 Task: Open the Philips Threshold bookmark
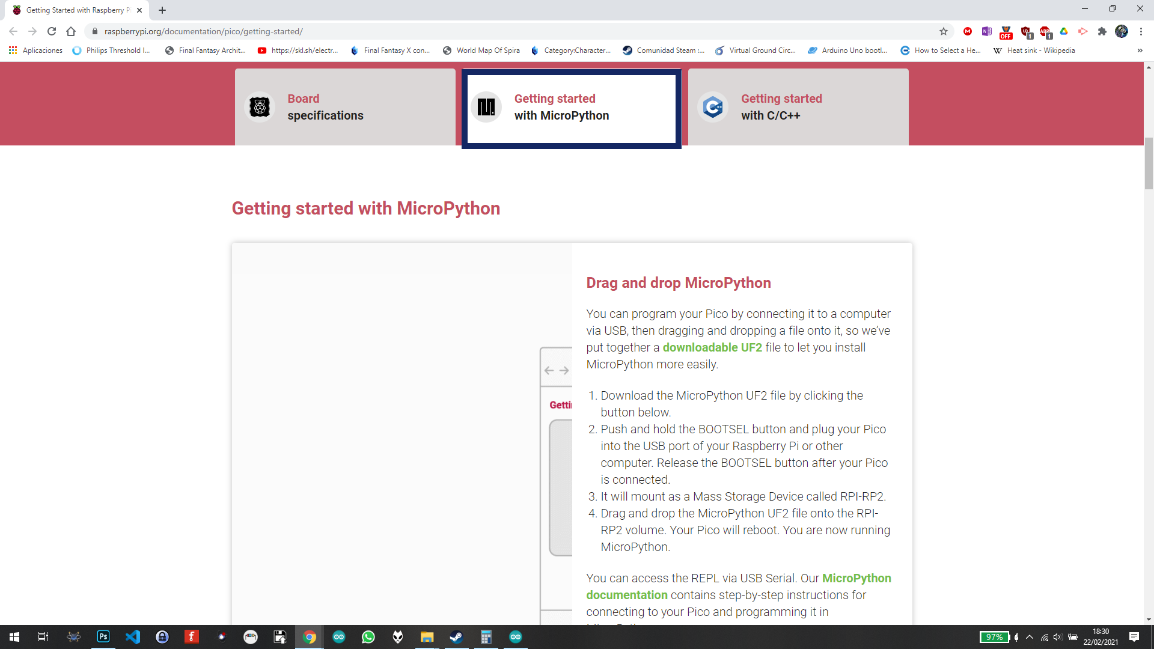111,50
